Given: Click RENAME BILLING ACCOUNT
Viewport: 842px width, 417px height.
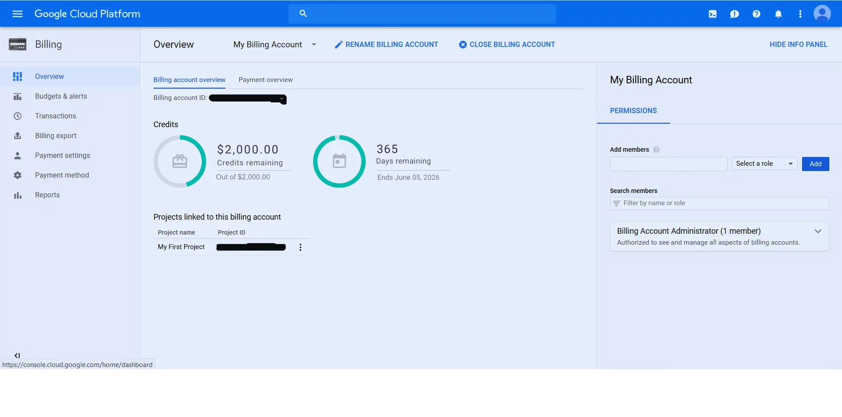Looking at the screenshot, I should [386, 45].
